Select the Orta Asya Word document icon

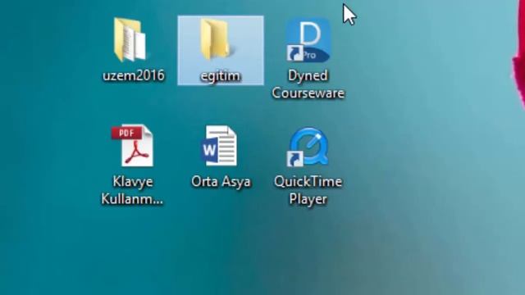point(219,146)
